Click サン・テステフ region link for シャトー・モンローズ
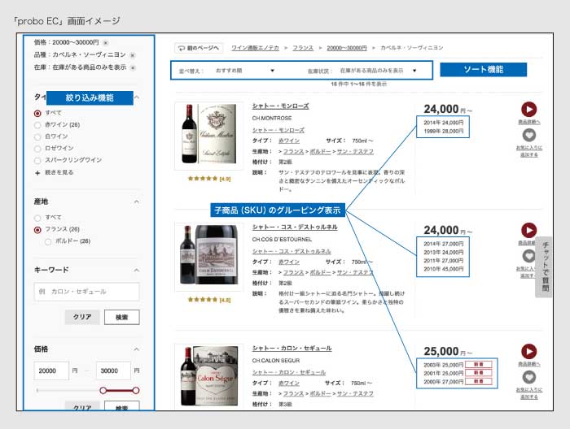570x429 pixels. [x=355, y=152]
